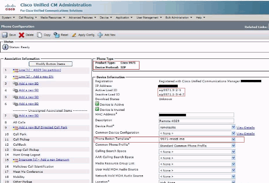Open the Common Phone Profile dropdown

click(x=233, y=146)
